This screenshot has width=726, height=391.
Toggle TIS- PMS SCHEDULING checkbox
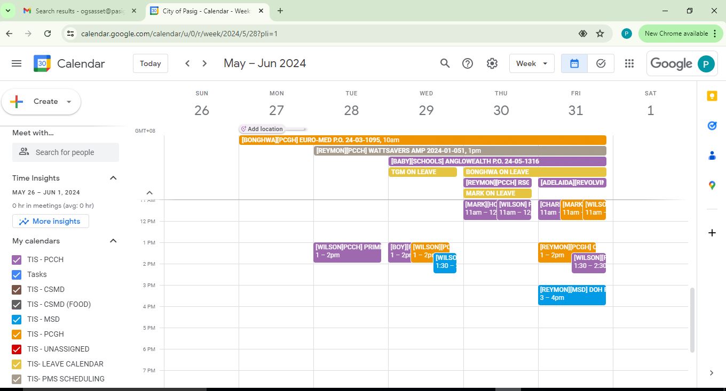pyautogui.click(x=17, y=379)
